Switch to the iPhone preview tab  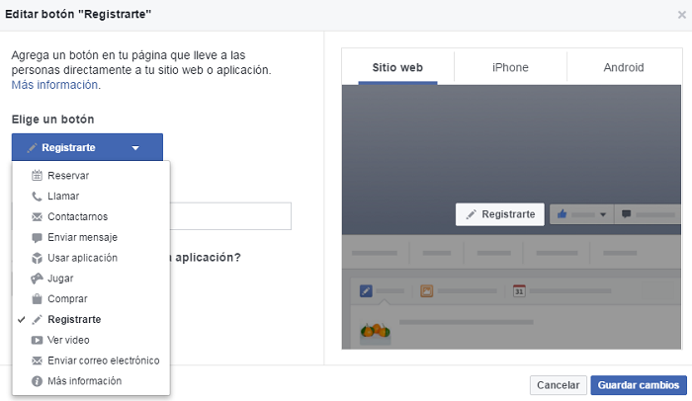click(x=510, y=68)
